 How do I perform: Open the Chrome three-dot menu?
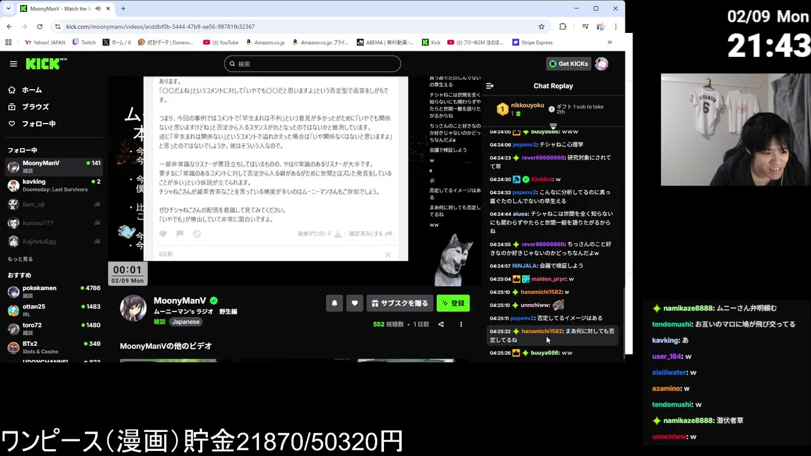[616, 27]
